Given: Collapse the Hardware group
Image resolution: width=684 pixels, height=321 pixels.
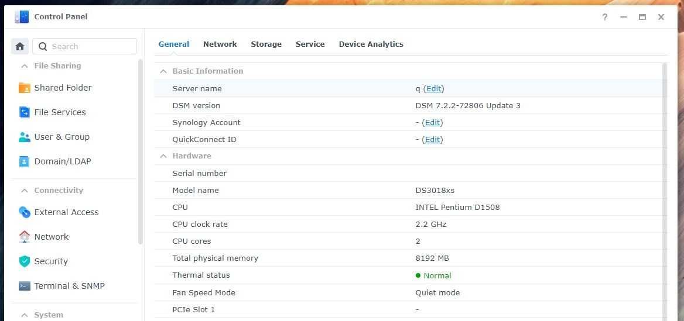Looking at the screenshot, I should (163, 156).
